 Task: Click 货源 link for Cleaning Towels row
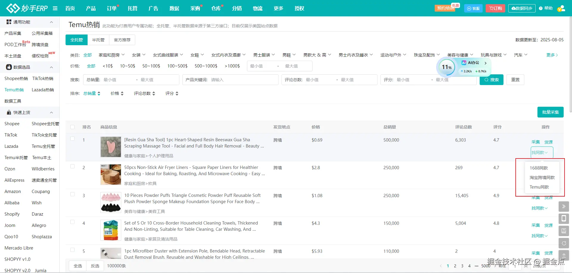[548, 225]
